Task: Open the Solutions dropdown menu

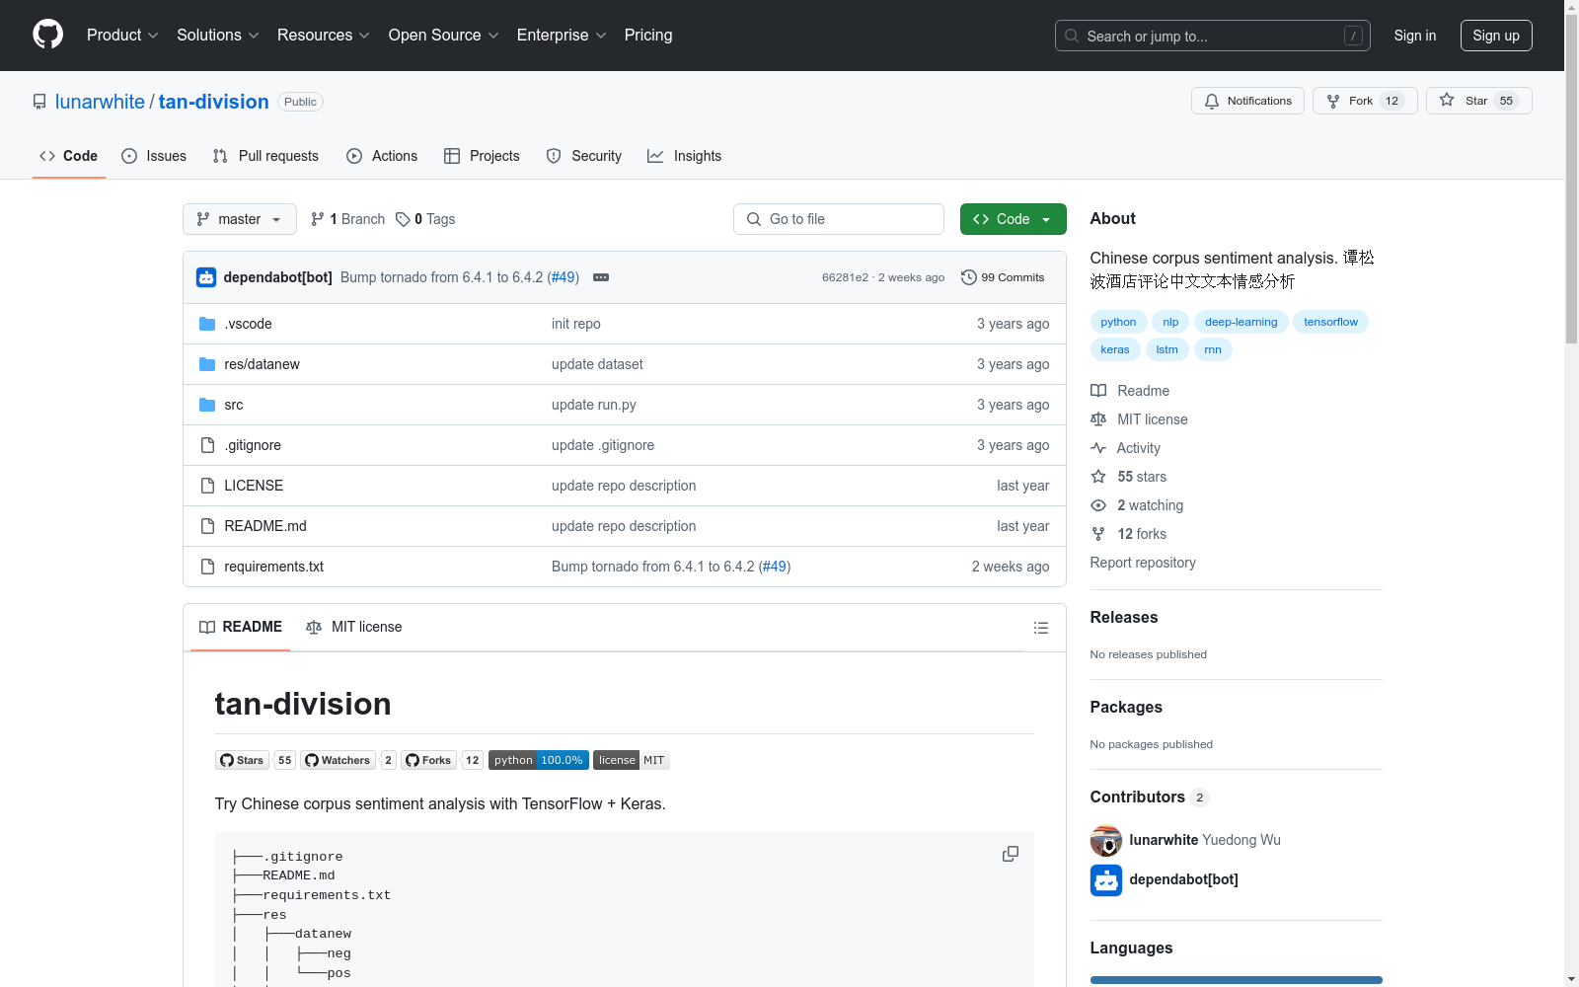Action: point(218,35)
